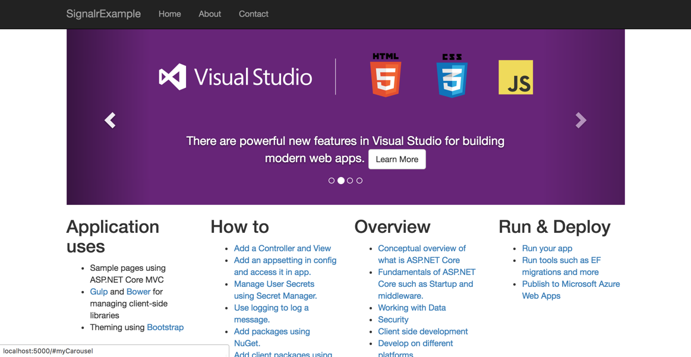Select the first carousel indicator dot
Screen dimensions: 691x357
coord(332,181)
